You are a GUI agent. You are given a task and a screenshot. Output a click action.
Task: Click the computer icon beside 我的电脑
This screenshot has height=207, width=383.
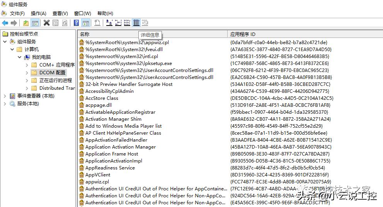click(x=27, y=57)
